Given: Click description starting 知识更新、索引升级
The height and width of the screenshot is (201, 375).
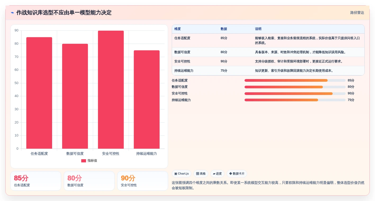Looking at the screenshot, I should click(295, 71).
